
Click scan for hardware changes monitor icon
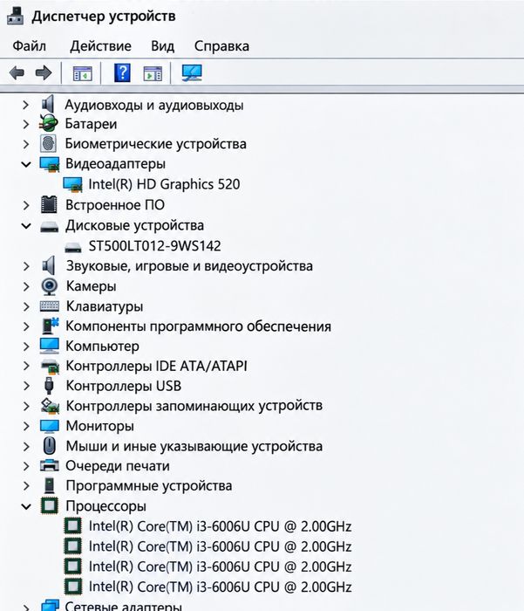(192, 72)
